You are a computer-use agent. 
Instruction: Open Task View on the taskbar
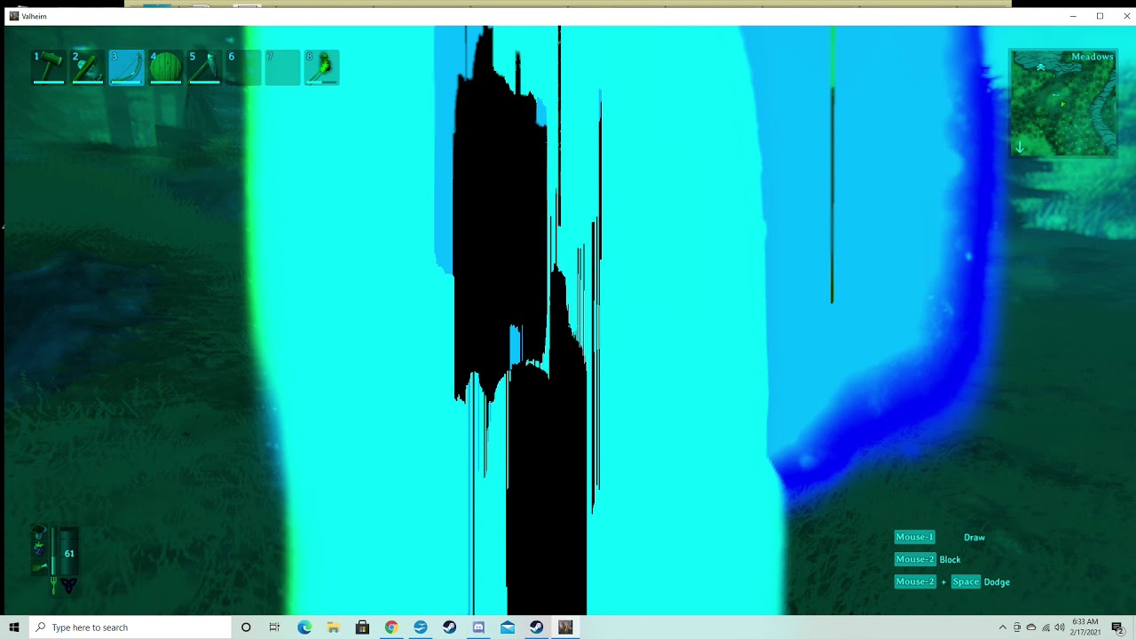click(x=274, y=627)
